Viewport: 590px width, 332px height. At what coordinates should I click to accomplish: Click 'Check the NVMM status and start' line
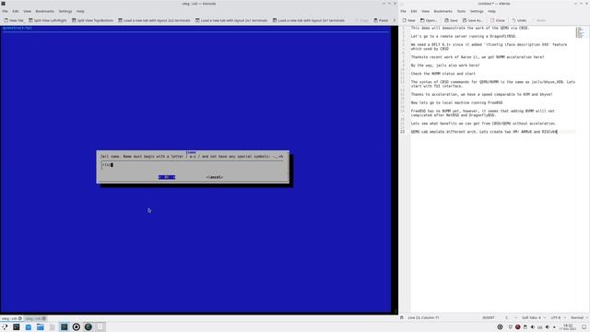coord(442,74)
